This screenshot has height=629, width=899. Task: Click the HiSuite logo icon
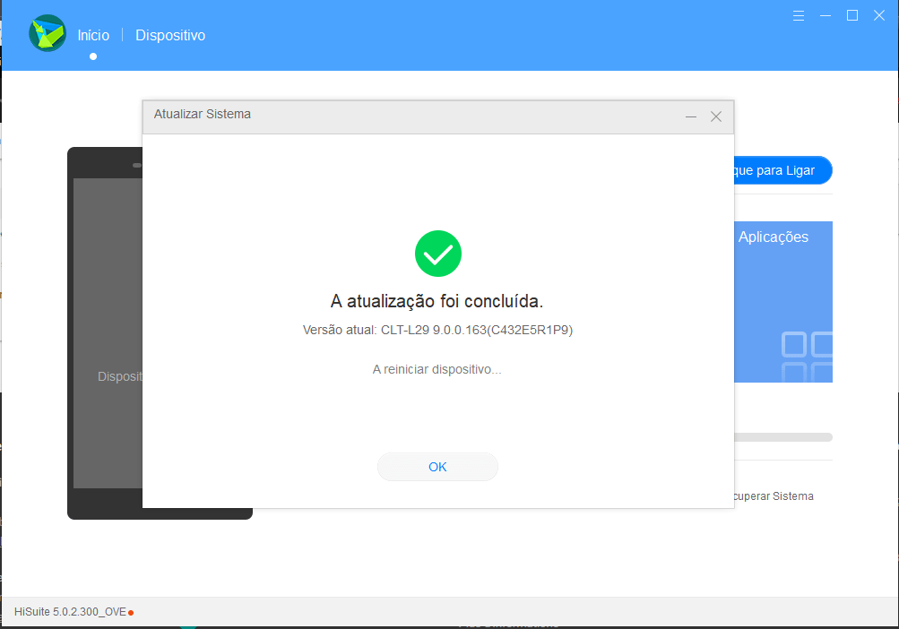[47, 34]
